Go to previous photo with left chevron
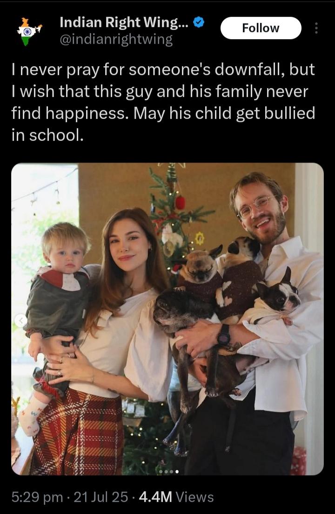The height and width of the screenshot is (514, 335). tap(20, 321)
